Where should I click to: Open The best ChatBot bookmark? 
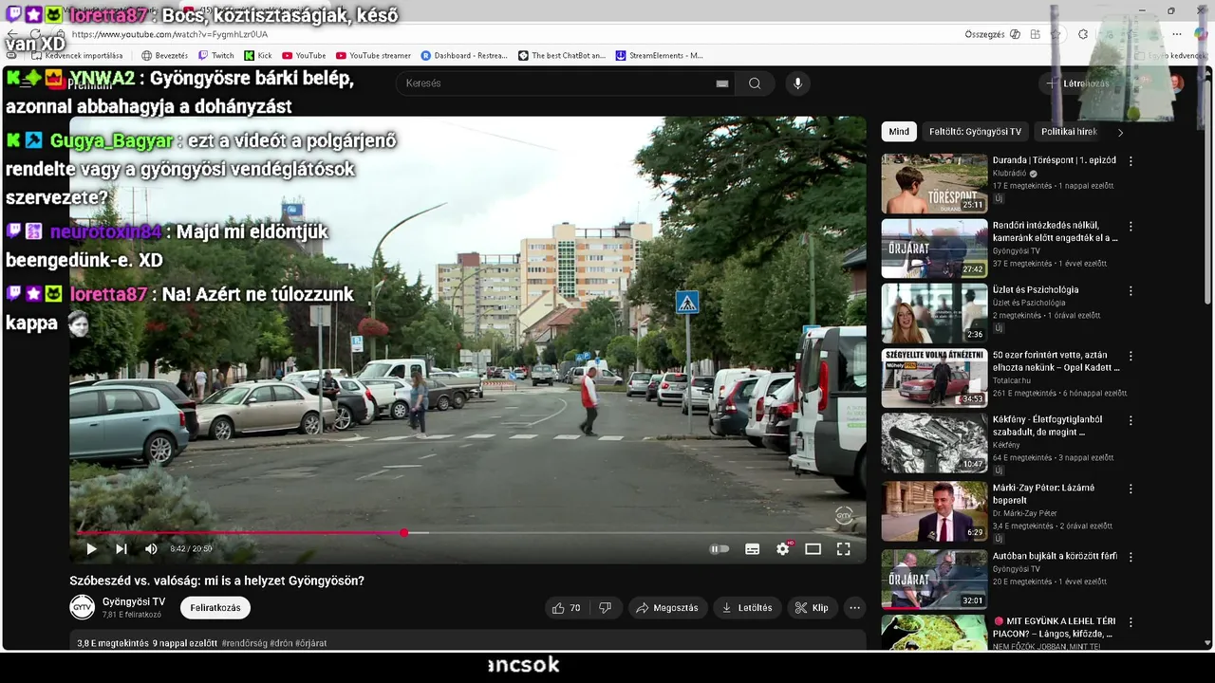562,56
